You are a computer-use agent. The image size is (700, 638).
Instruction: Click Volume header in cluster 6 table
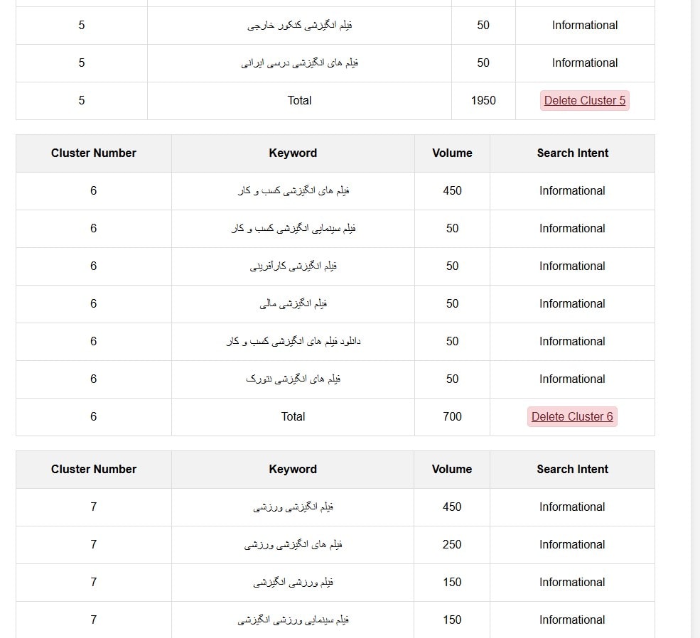point(452,153)
